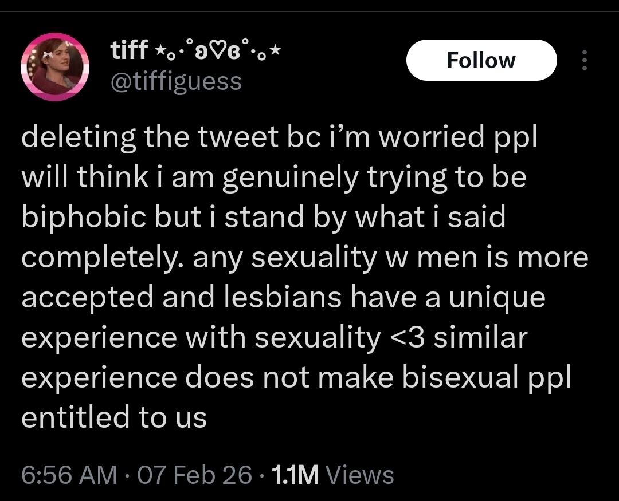Open the @tiffiguess handle link
The width and height of the screenshot is (619, 501).
pyautogui.click(x=175, y=81)
